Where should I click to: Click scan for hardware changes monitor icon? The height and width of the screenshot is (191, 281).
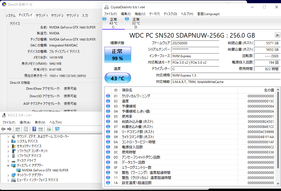point(57,129)
